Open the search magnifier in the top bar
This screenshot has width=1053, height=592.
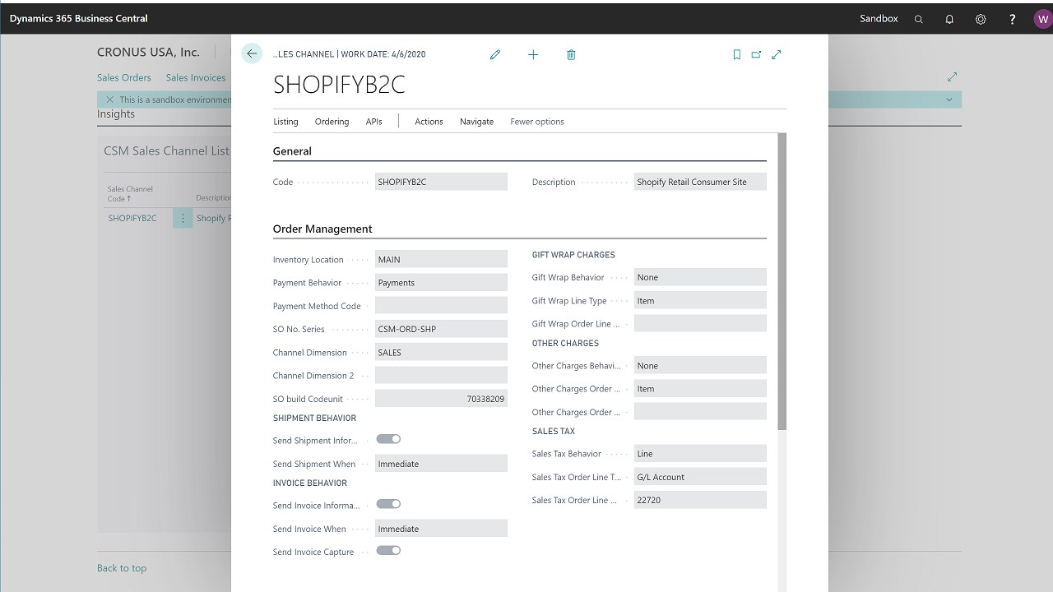919,19
